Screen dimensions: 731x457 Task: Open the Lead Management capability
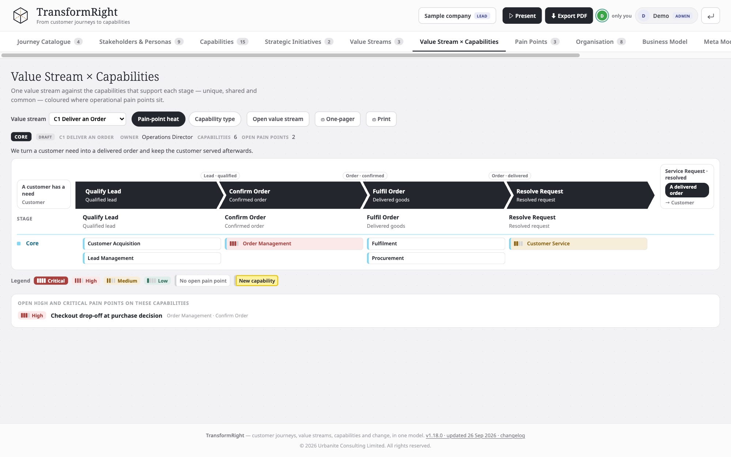[x=152, y=258]
